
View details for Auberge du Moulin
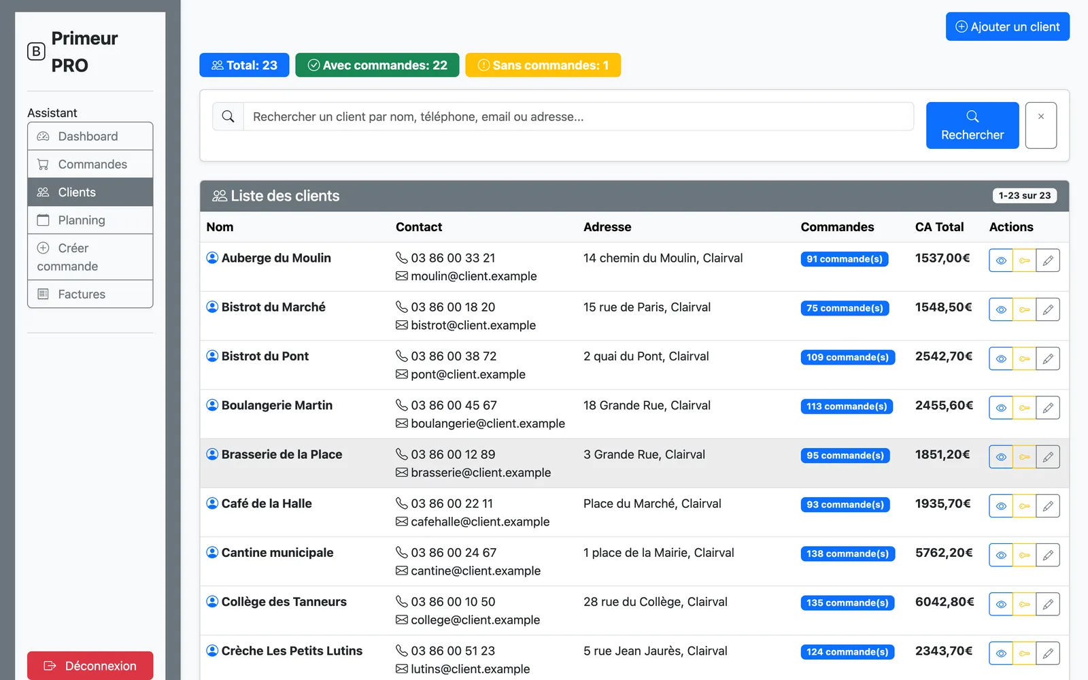pos(1001,260)
